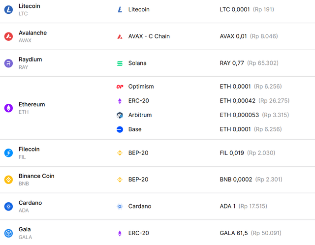
Task: Click the Solana network label
Action: [x=137, y=63]
